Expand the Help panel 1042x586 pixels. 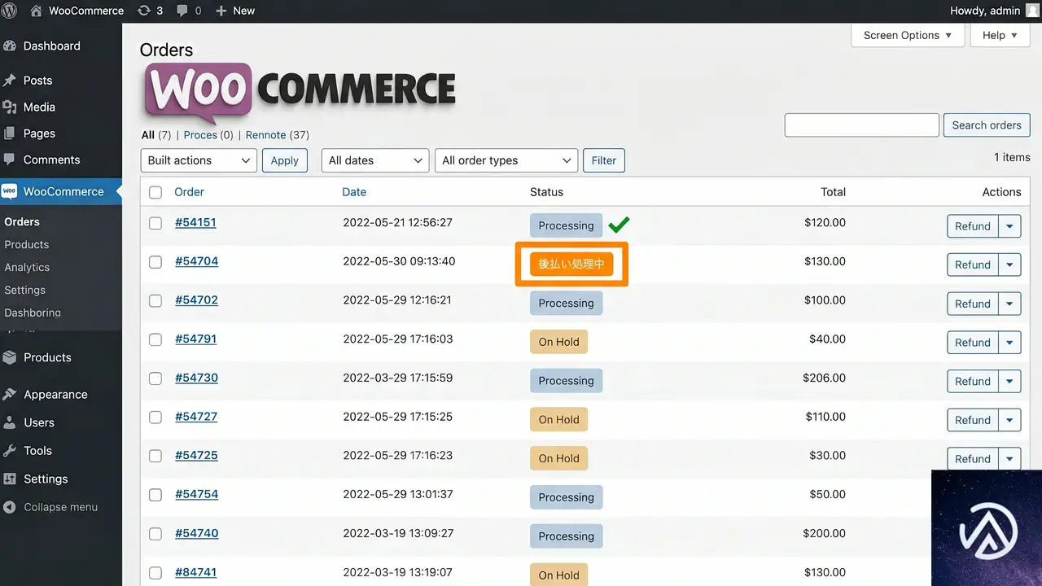pos(1000,35)
